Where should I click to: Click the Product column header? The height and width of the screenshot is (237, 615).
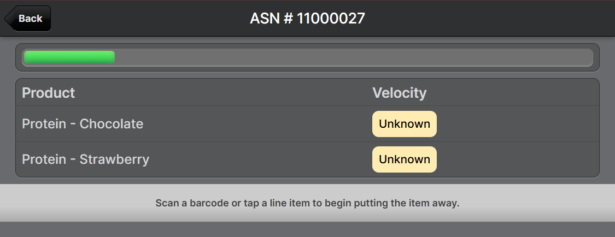coord(48,93)
